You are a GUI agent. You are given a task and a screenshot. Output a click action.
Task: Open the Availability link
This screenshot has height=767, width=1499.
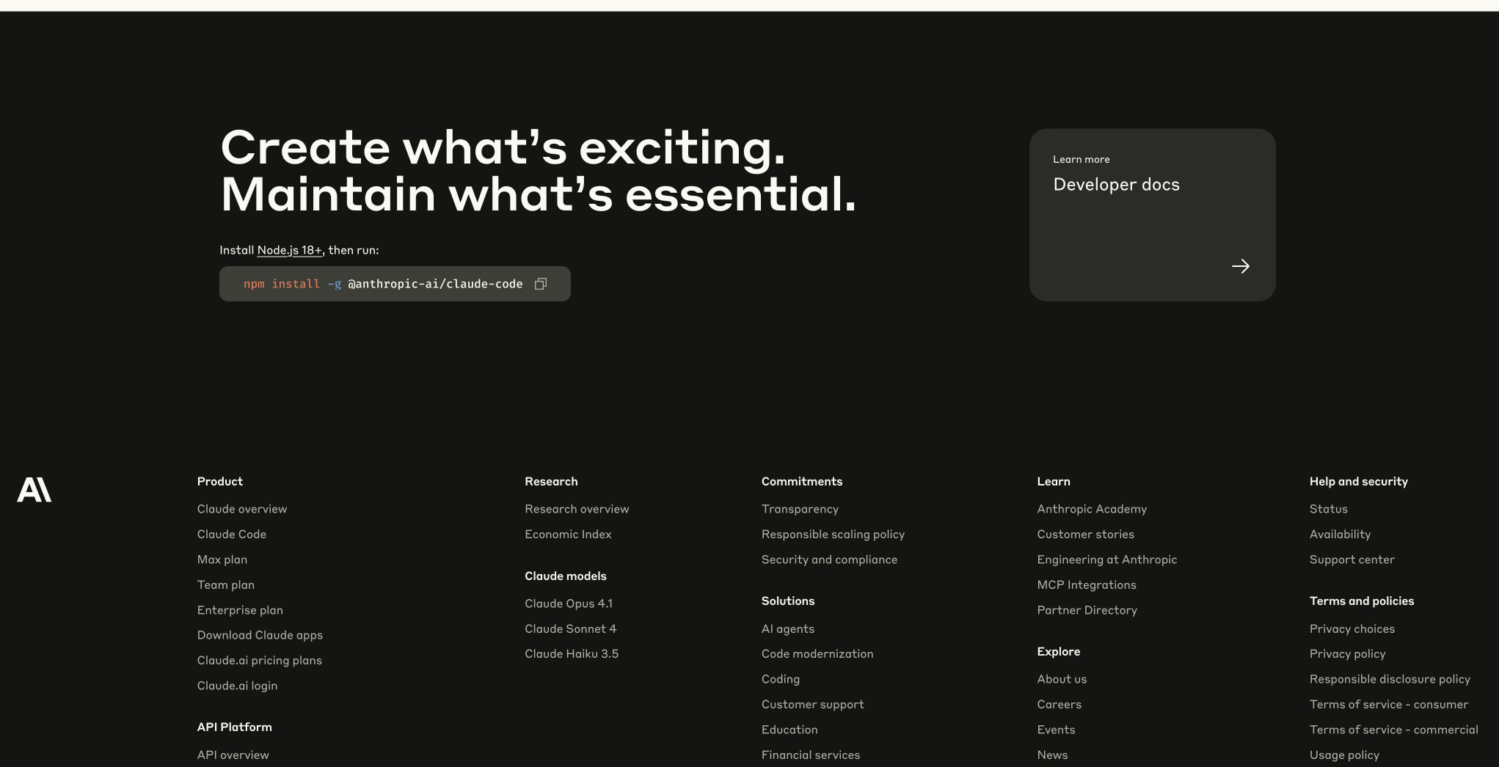(1340, 534)
